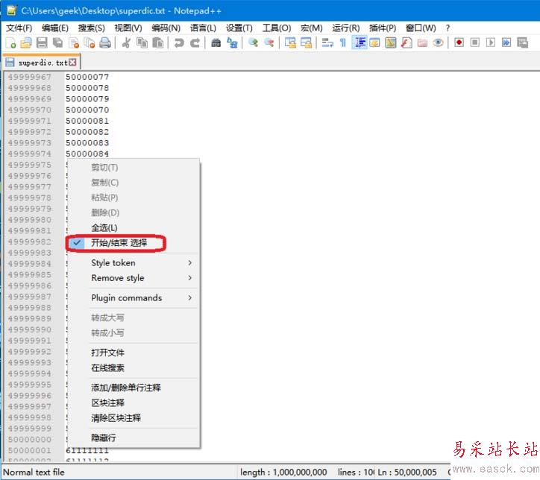
Task: Open the 窗口(W) menu
Action: (421, 28)
